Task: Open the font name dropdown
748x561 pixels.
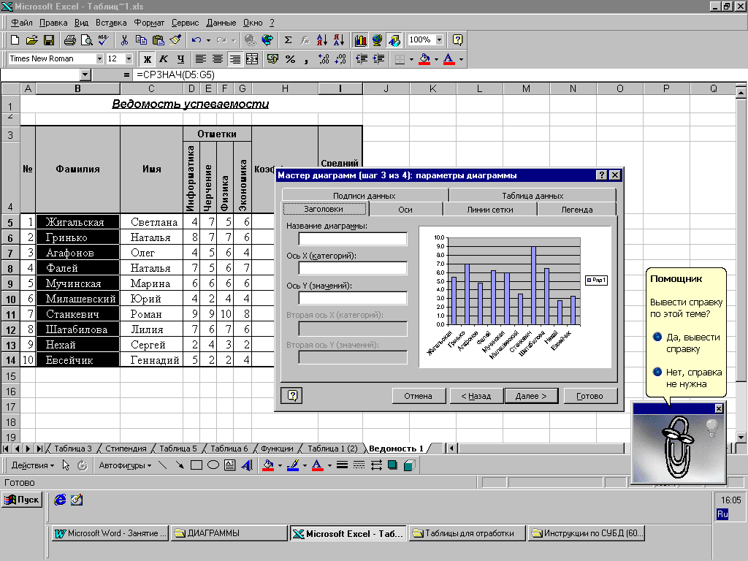Action: [x=99, y=58]
